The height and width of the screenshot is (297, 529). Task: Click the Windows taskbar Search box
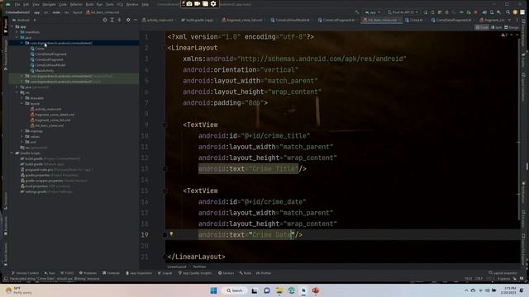pos(235,290)
